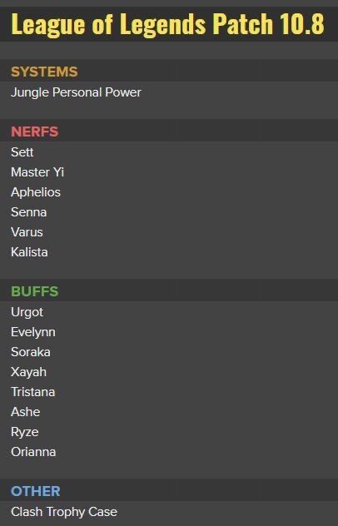Open the Ashe buff entry
This screenshot has width=338, height=526.
click(x=26, y=412)
